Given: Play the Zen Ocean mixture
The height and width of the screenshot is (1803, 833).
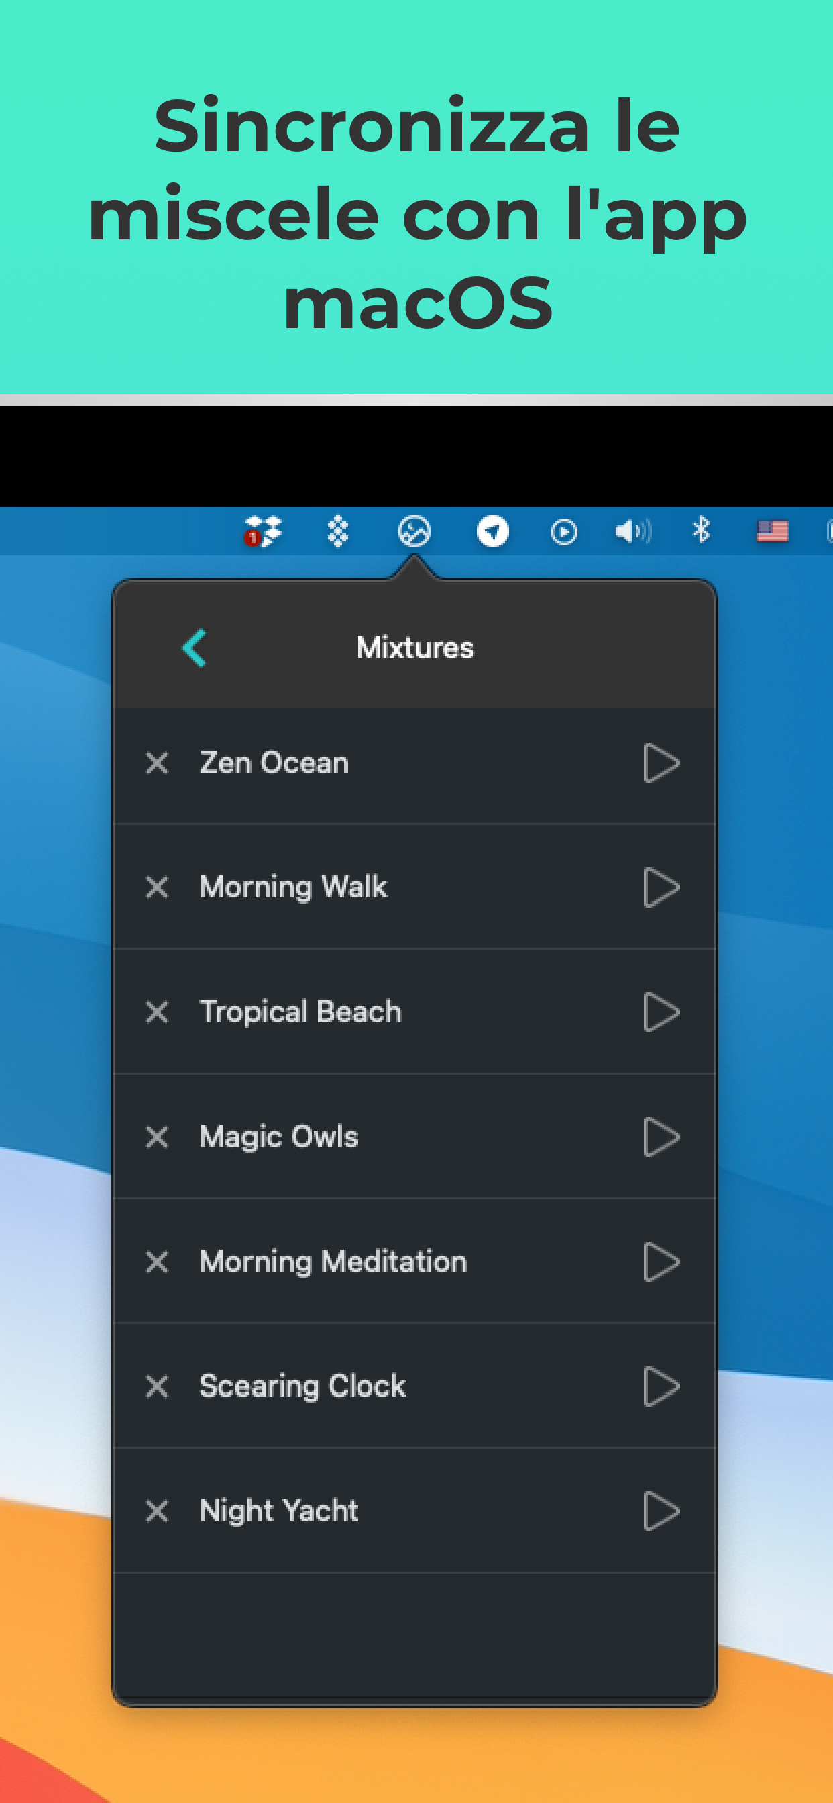Looking at the screenshot, I should click(661, 763).
